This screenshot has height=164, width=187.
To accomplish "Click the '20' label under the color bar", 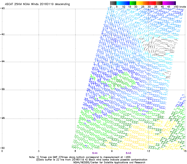I will pyautogui.click(x=136, y=7).
